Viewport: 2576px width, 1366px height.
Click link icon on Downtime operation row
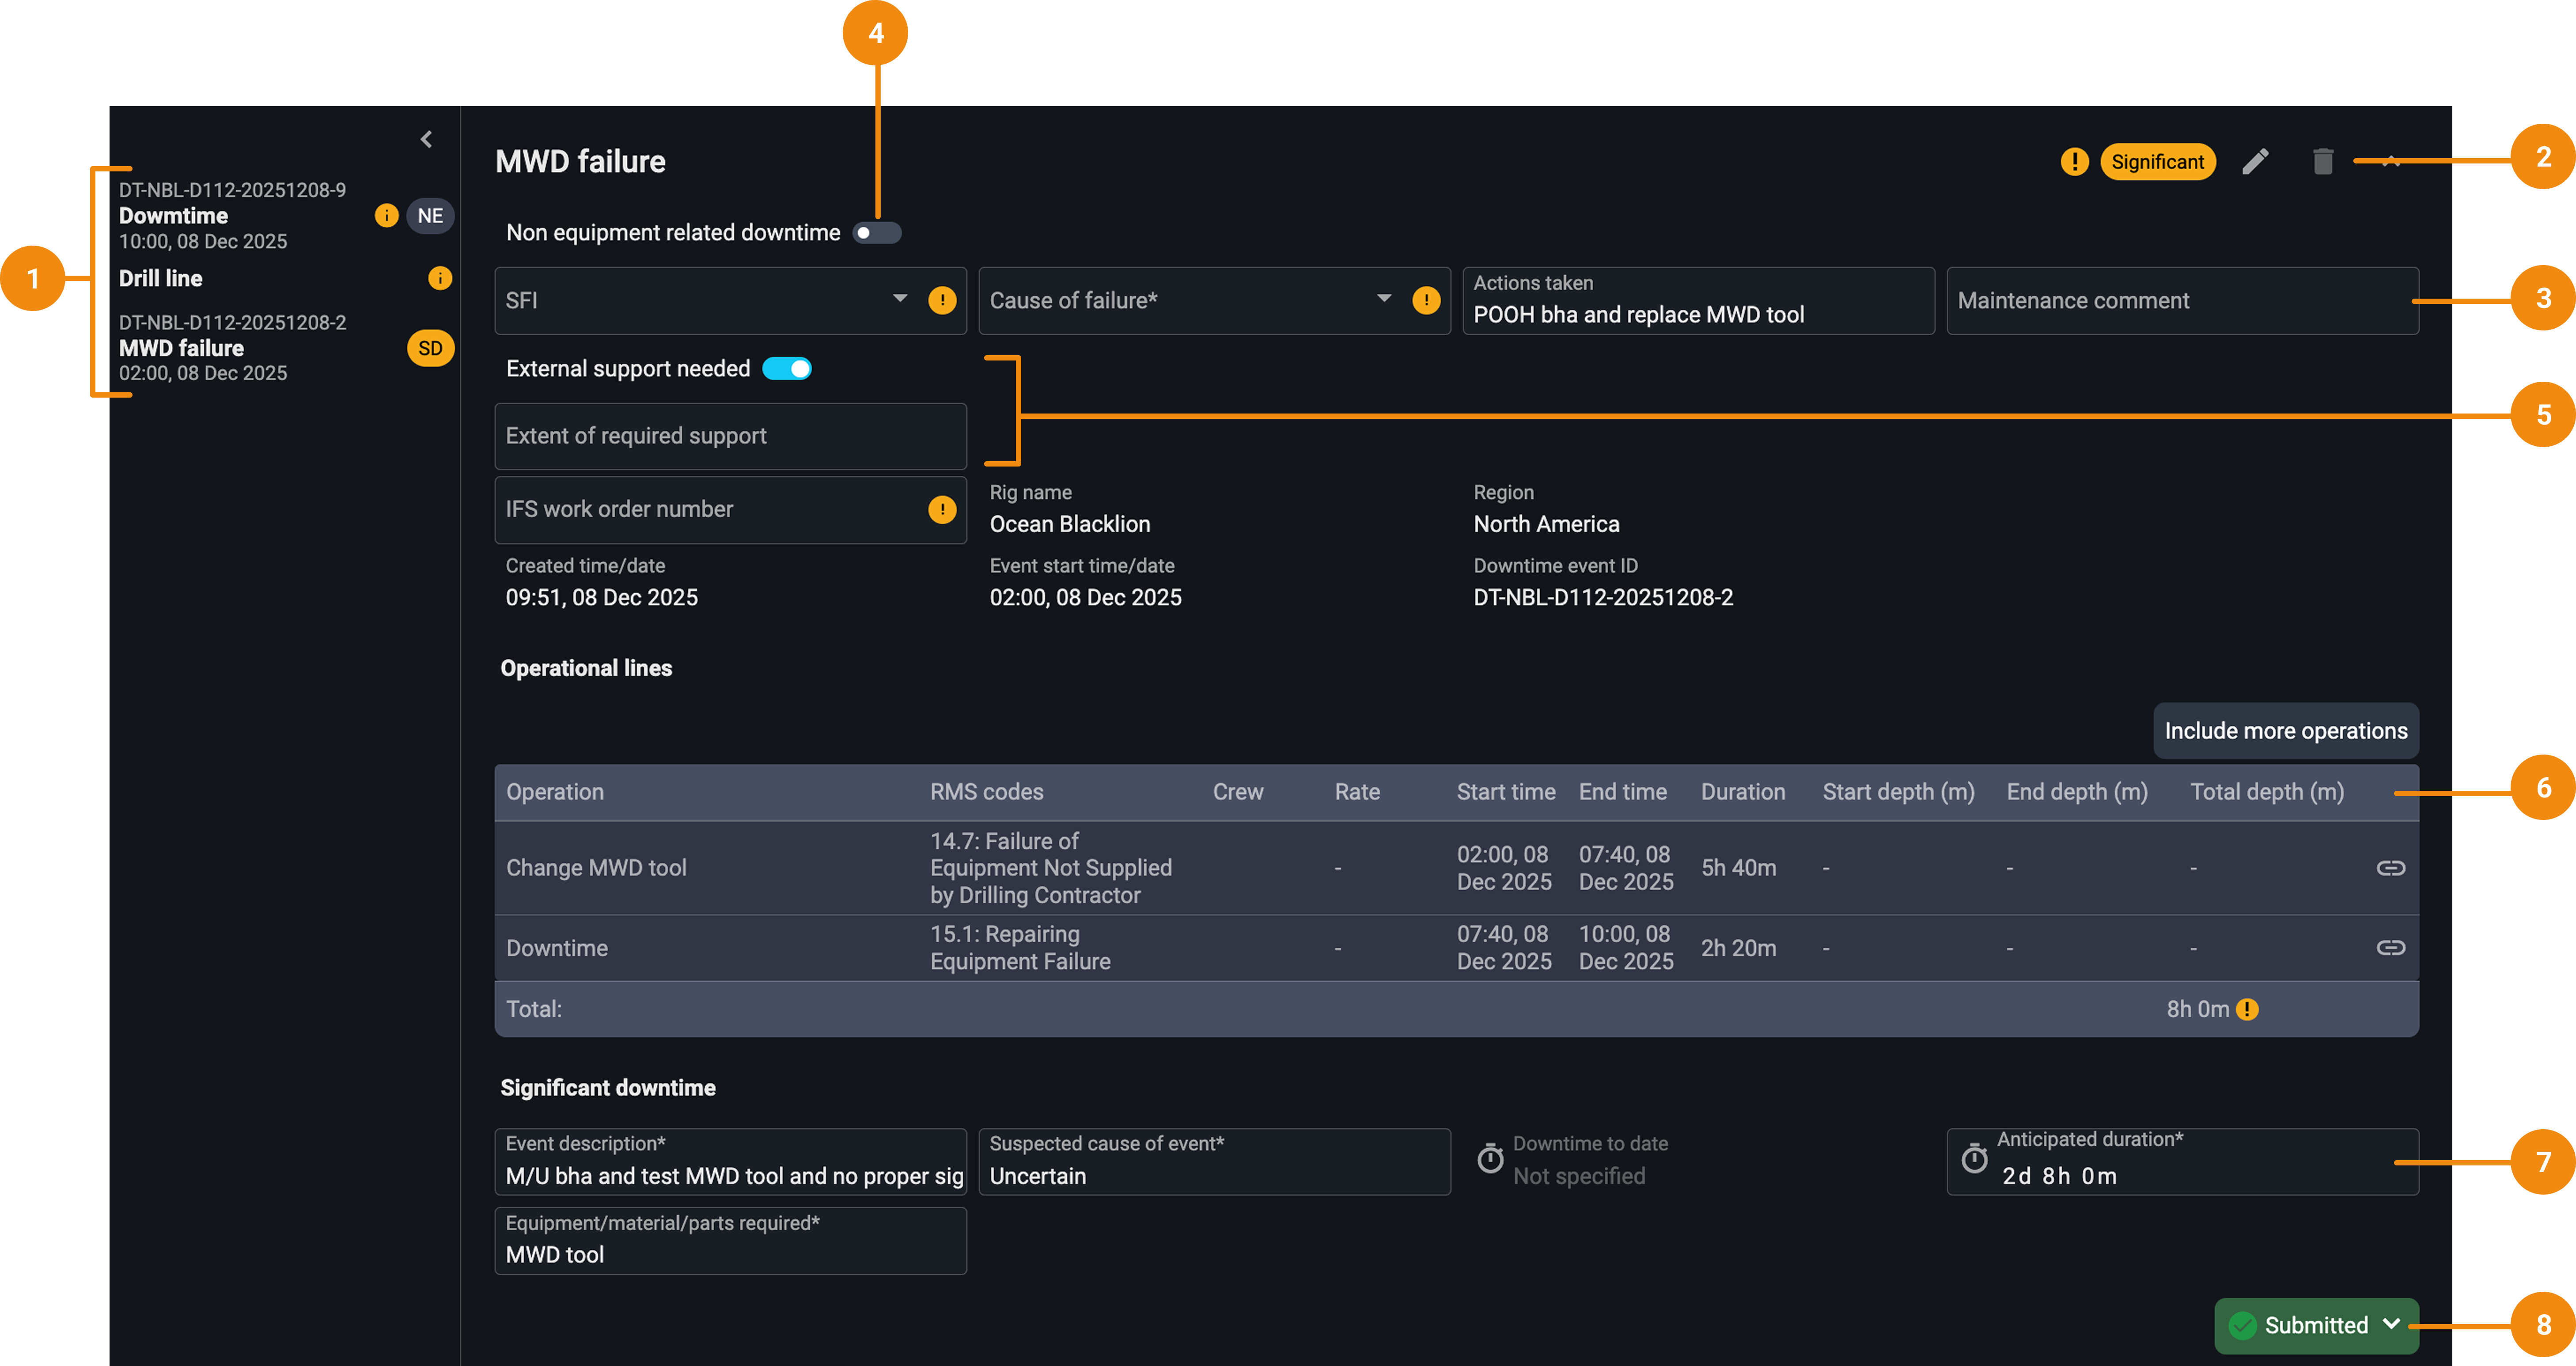point(2390,947)
